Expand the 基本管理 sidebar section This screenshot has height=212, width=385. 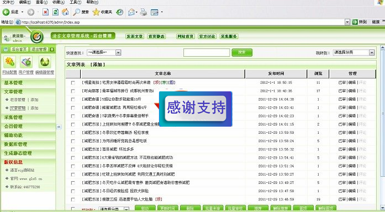(28, 83)
